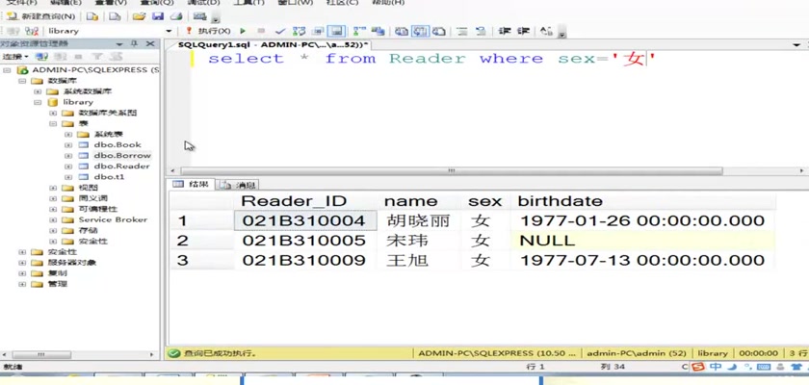809x385 pixels.
Task: Expand the dbo.Reader table node
Action: click(x=68, y=166)
